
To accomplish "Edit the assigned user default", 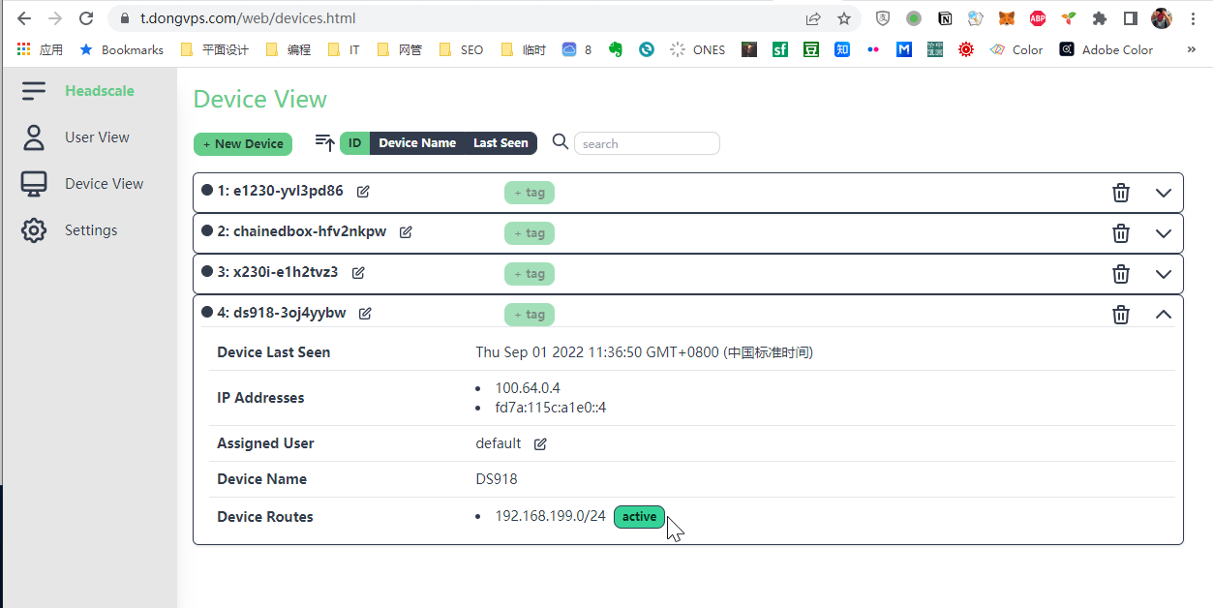I will (540, 444).
